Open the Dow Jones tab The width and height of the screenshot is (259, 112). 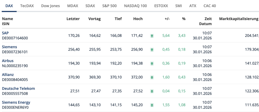pos(50,6)
